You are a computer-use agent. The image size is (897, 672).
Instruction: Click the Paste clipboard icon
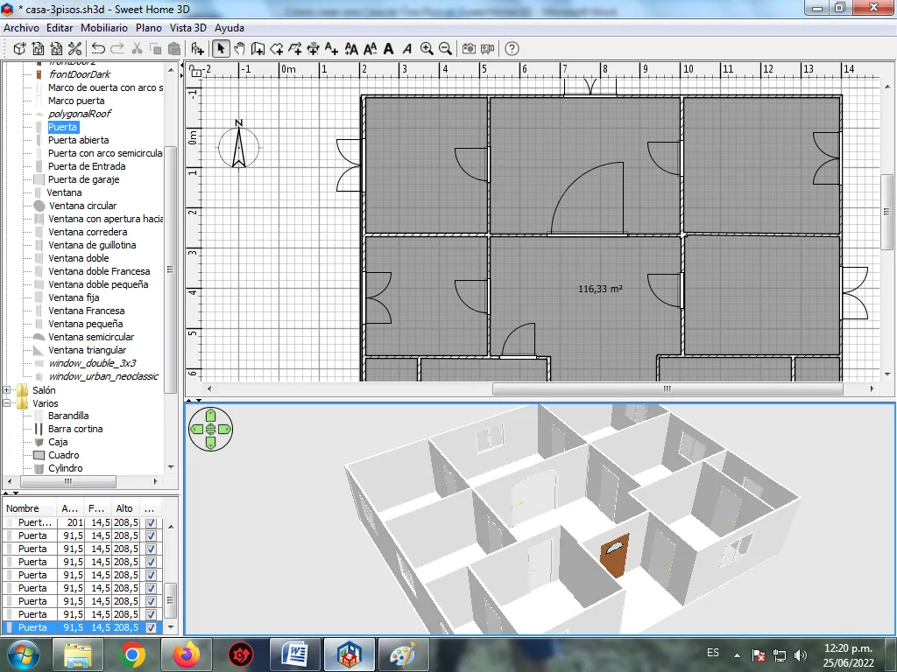click(174, 49)
